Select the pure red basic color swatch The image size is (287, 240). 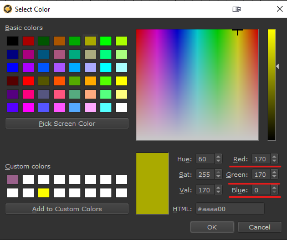28,81
